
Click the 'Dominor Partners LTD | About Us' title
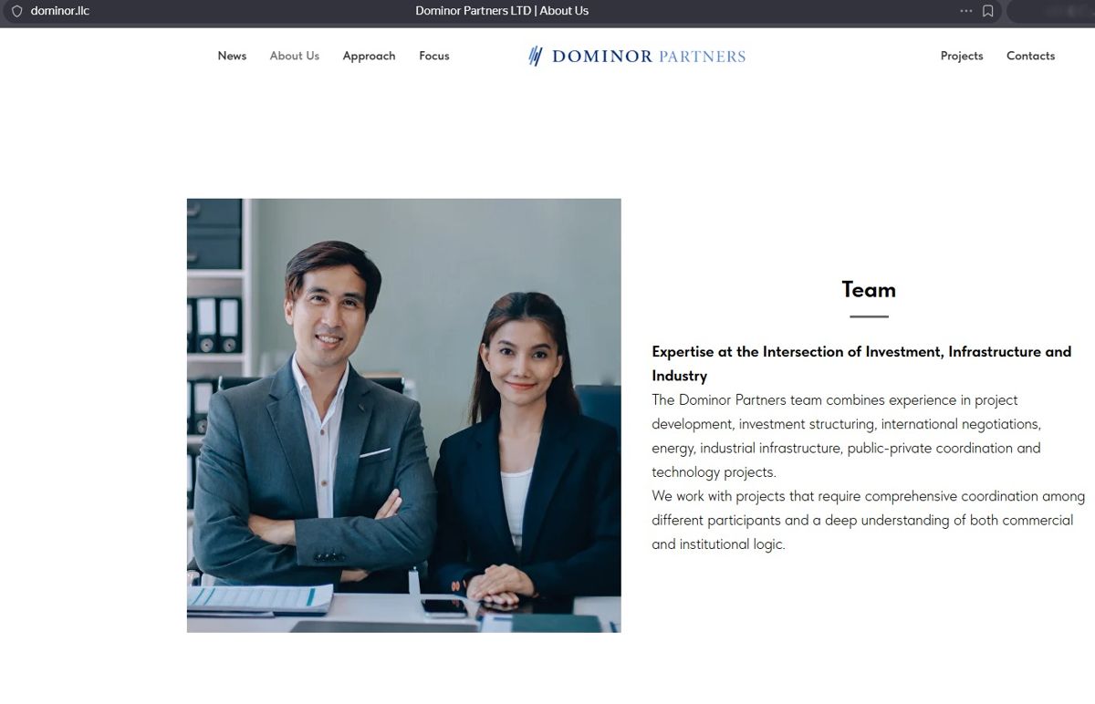[x=502, y=11]
